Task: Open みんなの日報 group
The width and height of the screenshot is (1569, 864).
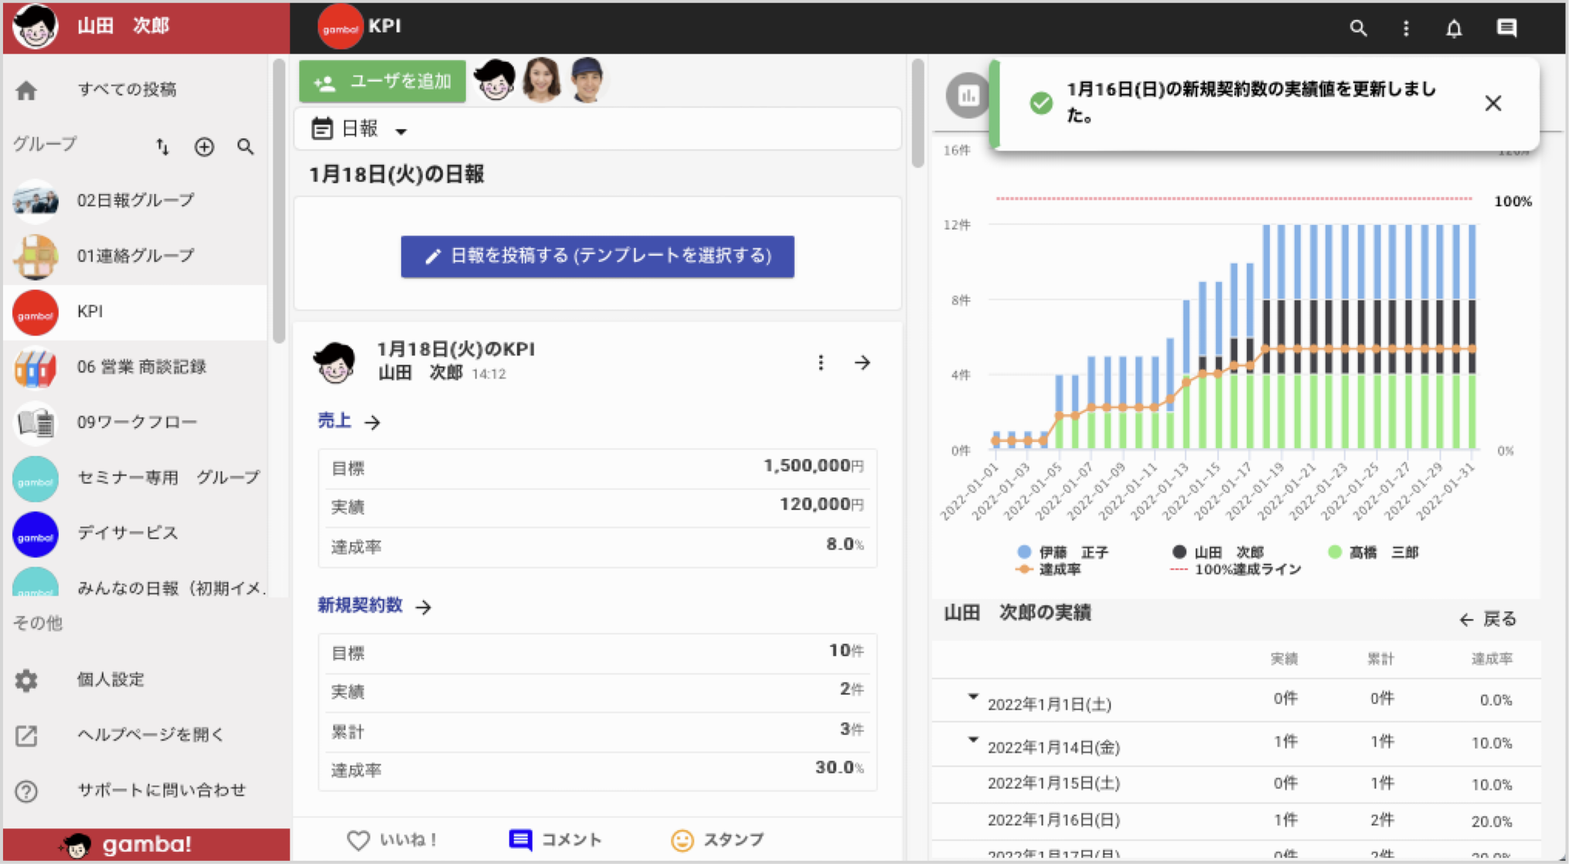Action: pyautogui.click(x=135, y=583)
